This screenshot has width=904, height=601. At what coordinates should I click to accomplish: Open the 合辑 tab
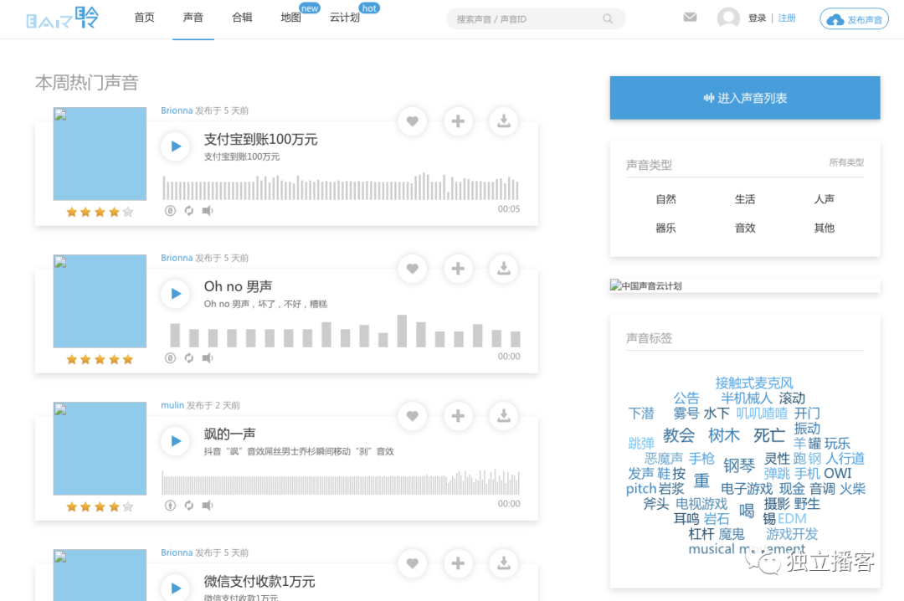pos(242,18)
